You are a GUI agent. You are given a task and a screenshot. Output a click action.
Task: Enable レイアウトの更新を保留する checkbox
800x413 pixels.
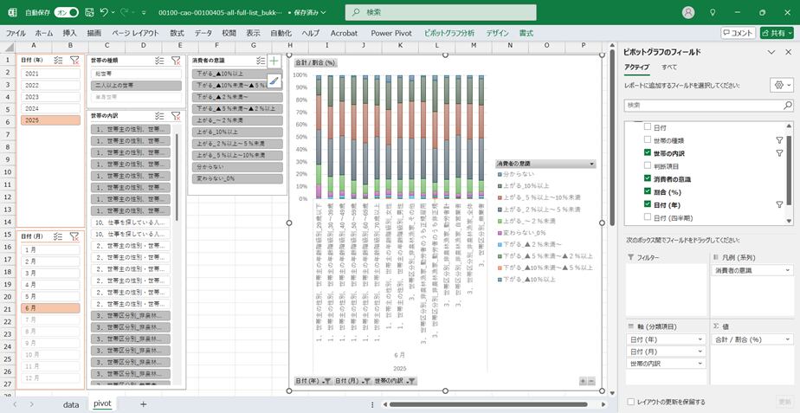[629, 402]
